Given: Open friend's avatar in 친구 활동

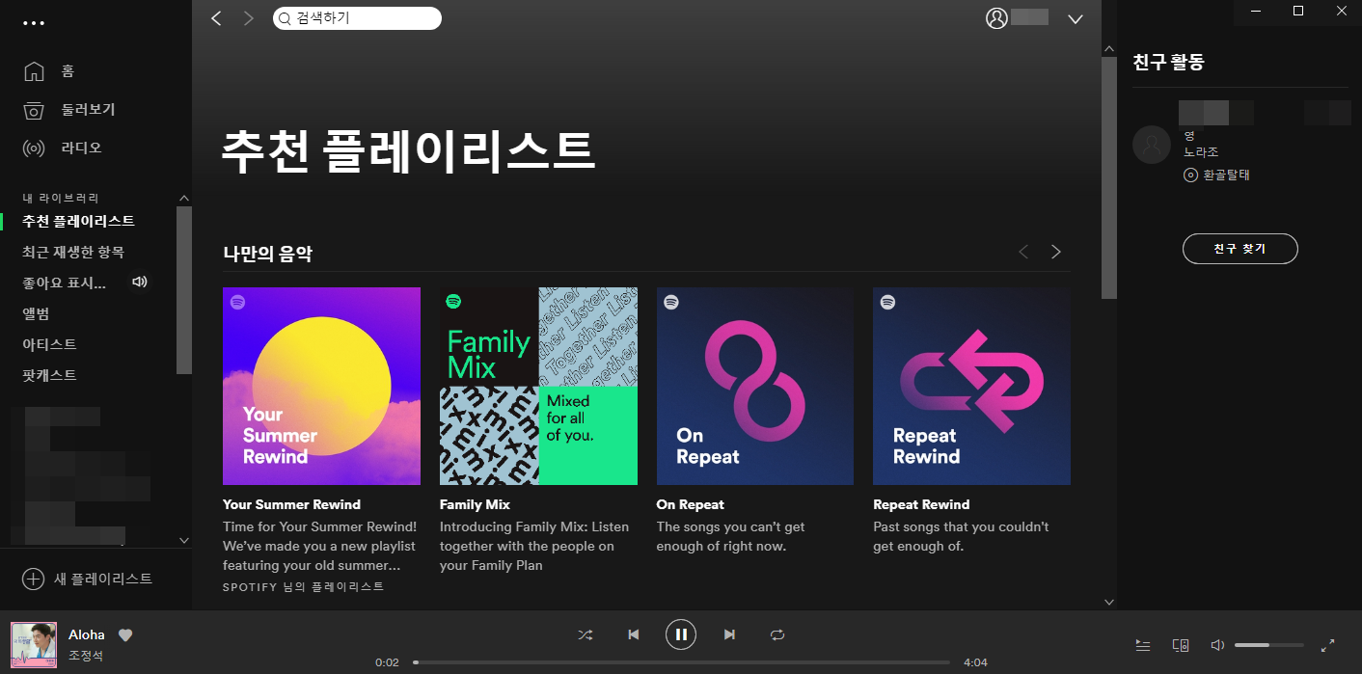Looking at the screenshot, I should (x=1151, y=145).
